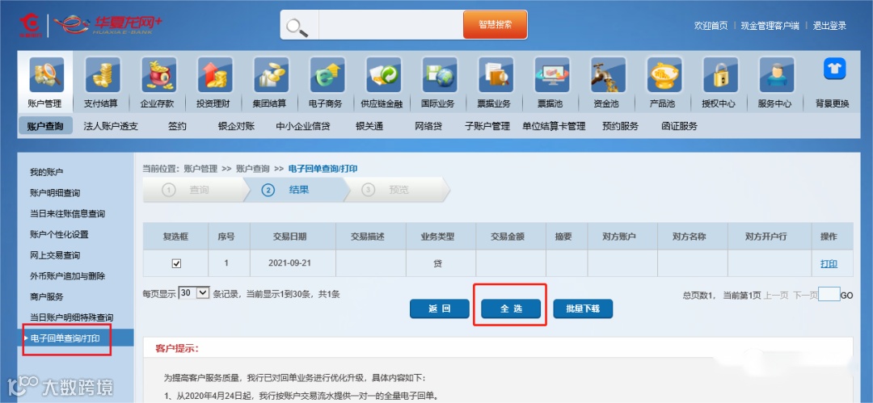This screenshot has height=403, width=873.
Task: Select 账户个性化设置 in the sidebar
Action: (59, 234)
